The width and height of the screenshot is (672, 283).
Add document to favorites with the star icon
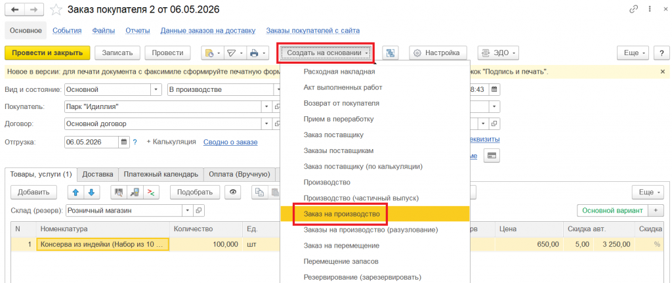click(55, 9)
